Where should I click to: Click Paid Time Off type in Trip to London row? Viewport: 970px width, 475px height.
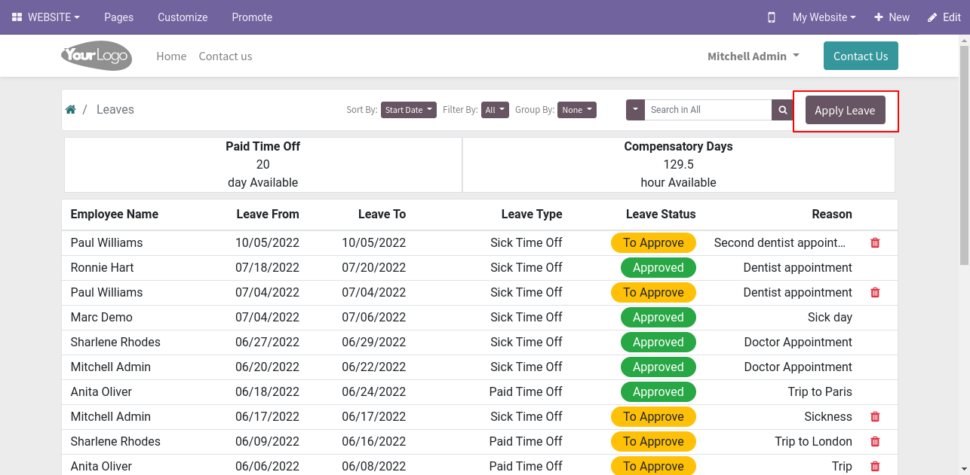tap(526, 442)
